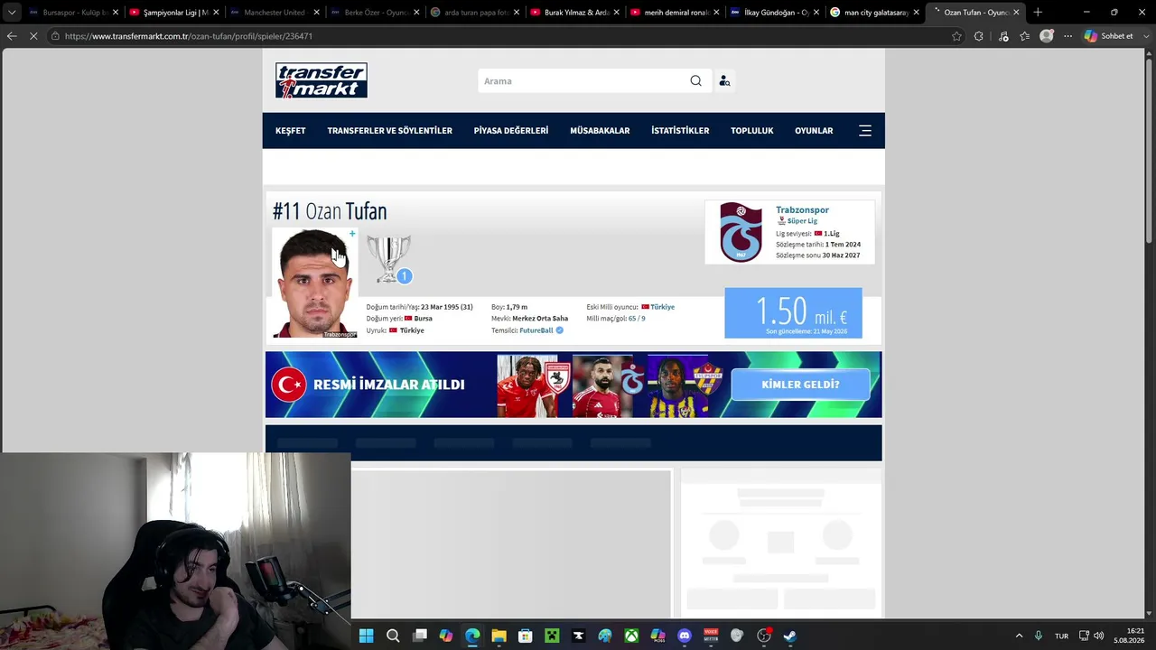This screenshot has width=1156, height=650.
Task: Open the hamburger menu in navigation bar
Action: (x=865, y=131)
